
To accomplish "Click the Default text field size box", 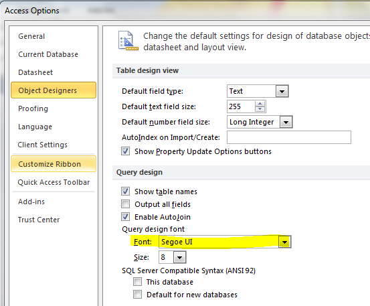I will pyautogui.click(x=241, y=106).
